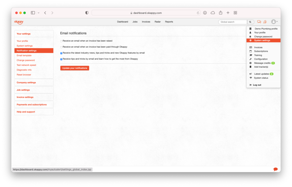The width and height of the screenshot is (292, 187).
Task: Open Configuration from the user menu
Action: click(x=263, y=59)
